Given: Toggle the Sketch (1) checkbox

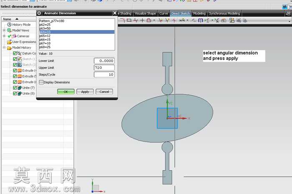Looking at the screenshot, I should point(15,59).
